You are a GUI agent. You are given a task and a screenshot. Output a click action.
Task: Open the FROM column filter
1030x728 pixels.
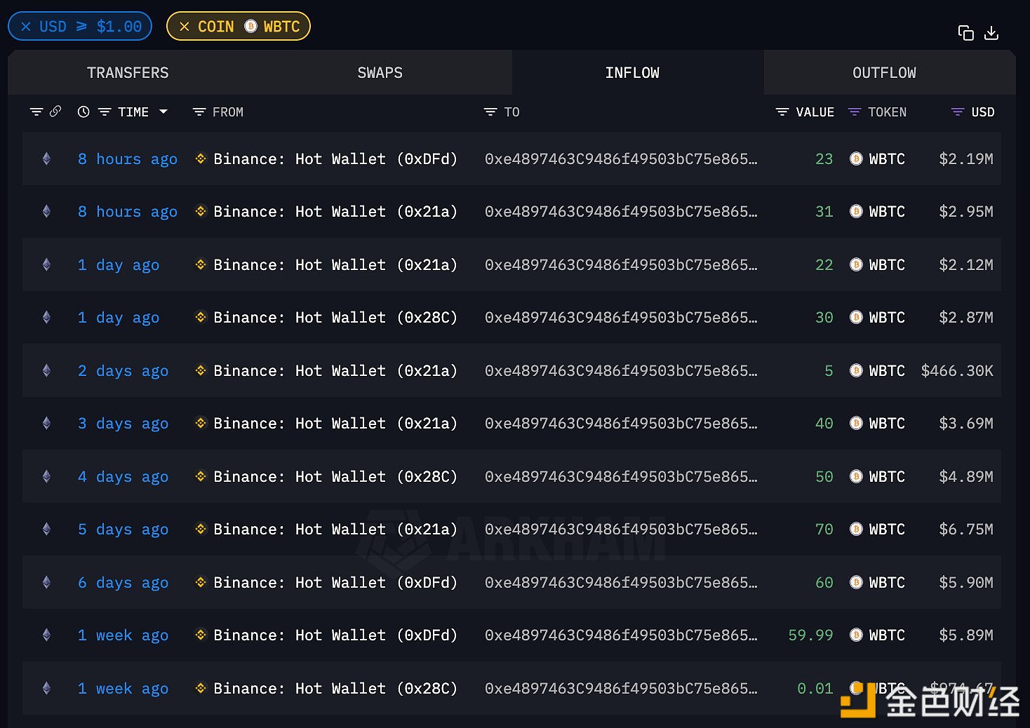[x=199, y=112]
